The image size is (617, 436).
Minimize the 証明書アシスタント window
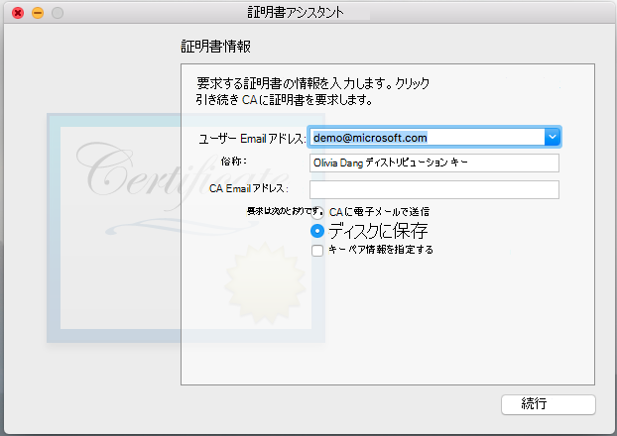[x=38, y=13]
